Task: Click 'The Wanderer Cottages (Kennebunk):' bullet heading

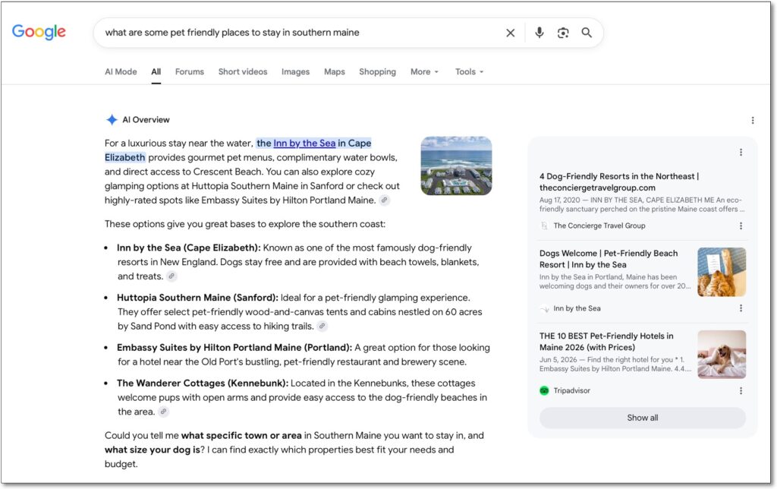Action: coord(203,383)
